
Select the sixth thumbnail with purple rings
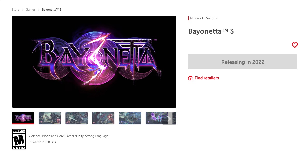[x=154, y=118]
